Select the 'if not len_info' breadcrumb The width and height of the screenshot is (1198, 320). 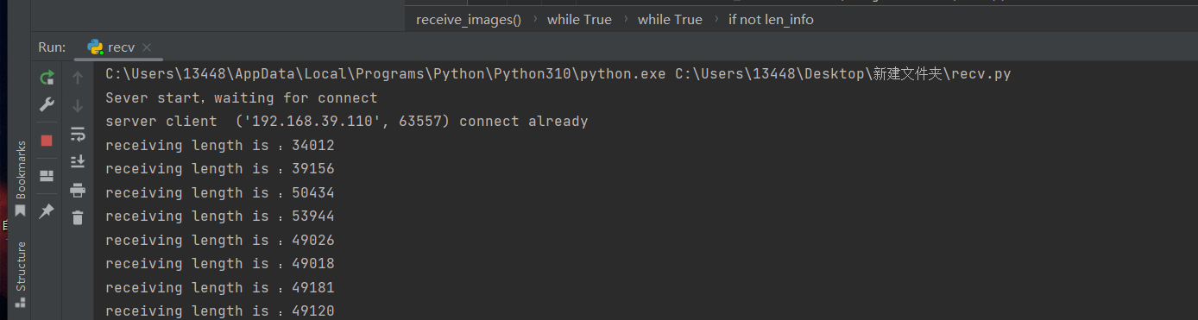tap(771, 19)
